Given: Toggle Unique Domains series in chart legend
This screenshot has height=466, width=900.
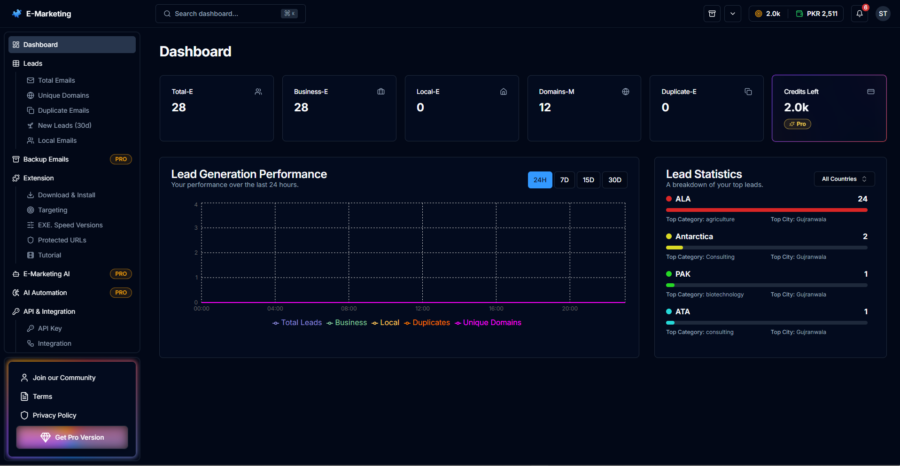Looking at the screenshot, I should coord(488,323).
